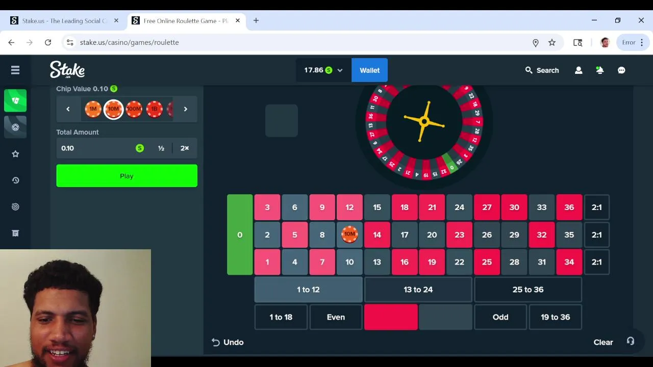Open recent history clock icon in sidebar
Viewport: 653px width, 367px height.
[15, 180]
